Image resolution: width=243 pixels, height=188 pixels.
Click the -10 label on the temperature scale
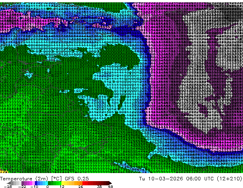[x=34, y=186]
